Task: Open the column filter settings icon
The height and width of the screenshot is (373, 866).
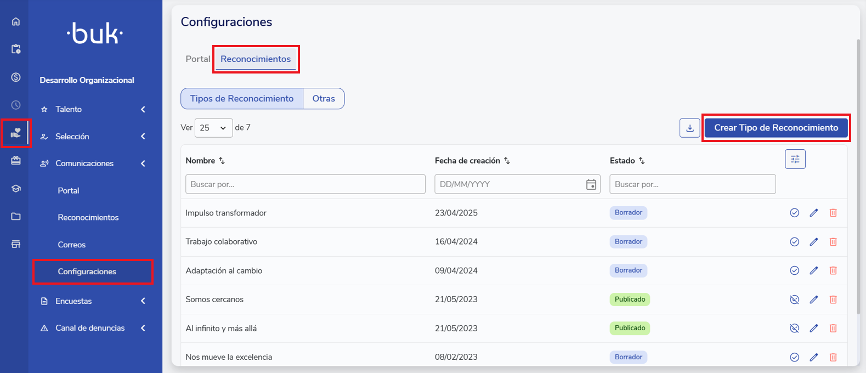Action: pos(795,159)
